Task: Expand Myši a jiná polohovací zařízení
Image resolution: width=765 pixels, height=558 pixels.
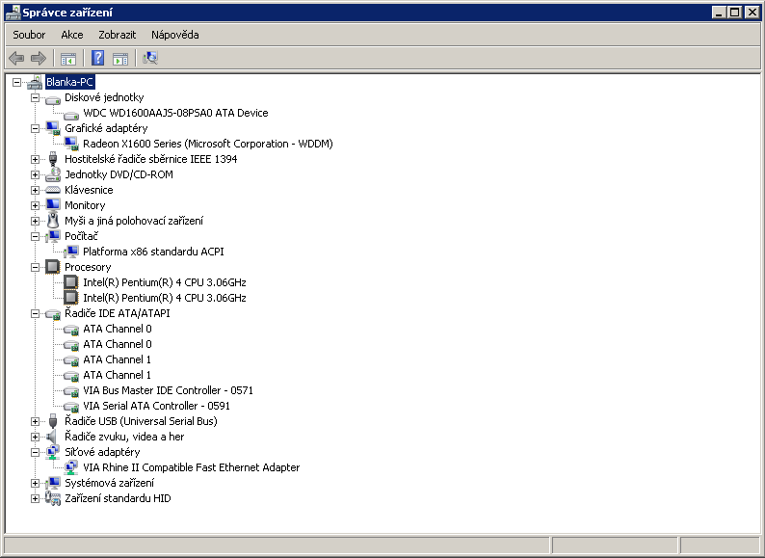Action: [x=35, y=221]
